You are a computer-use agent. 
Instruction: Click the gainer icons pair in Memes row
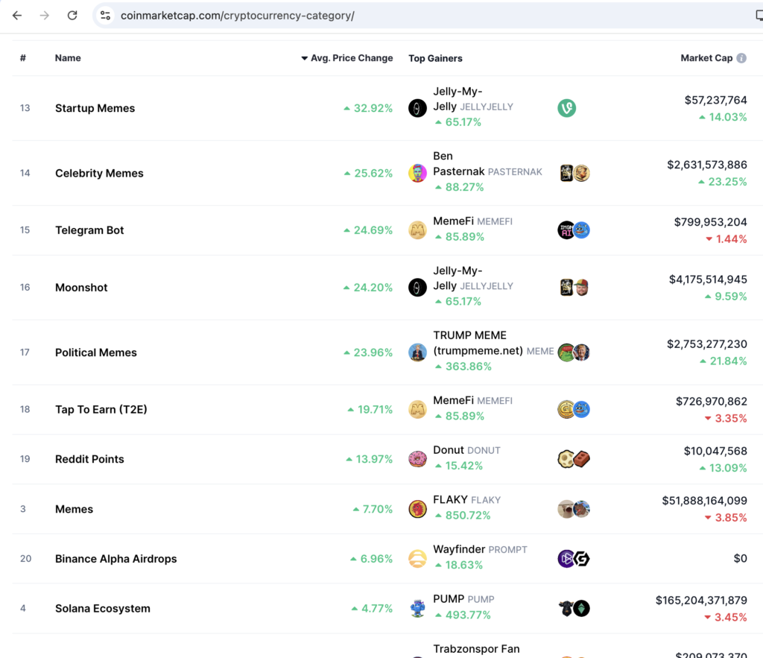click(574, 509)
